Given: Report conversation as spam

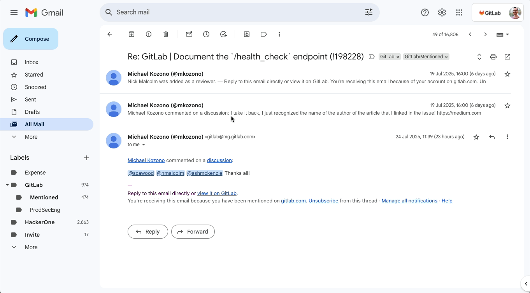Looking at the screenshot, I should tap(149, 34).
